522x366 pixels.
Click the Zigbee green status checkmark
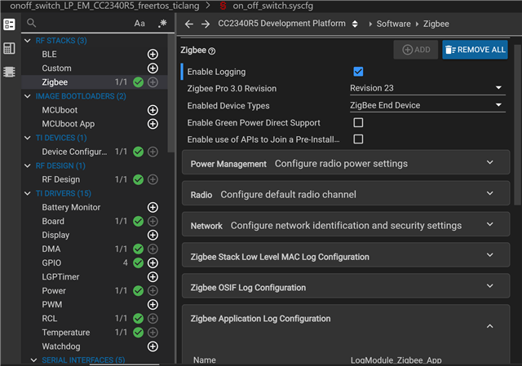138,82
